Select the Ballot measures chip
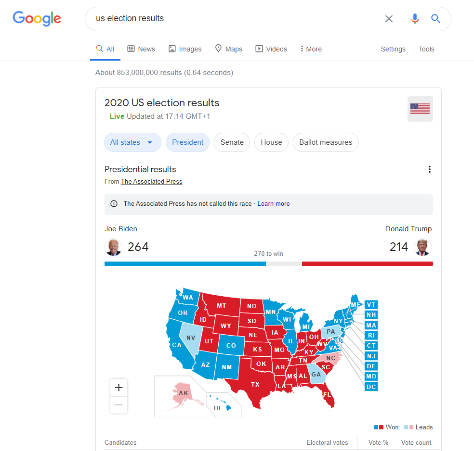 click(326, 142)
